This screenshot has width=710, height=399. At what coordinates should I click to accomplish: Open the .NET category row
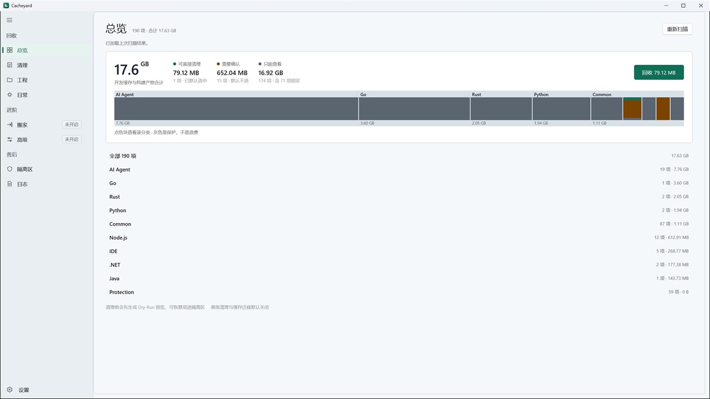tap(399, 265)
